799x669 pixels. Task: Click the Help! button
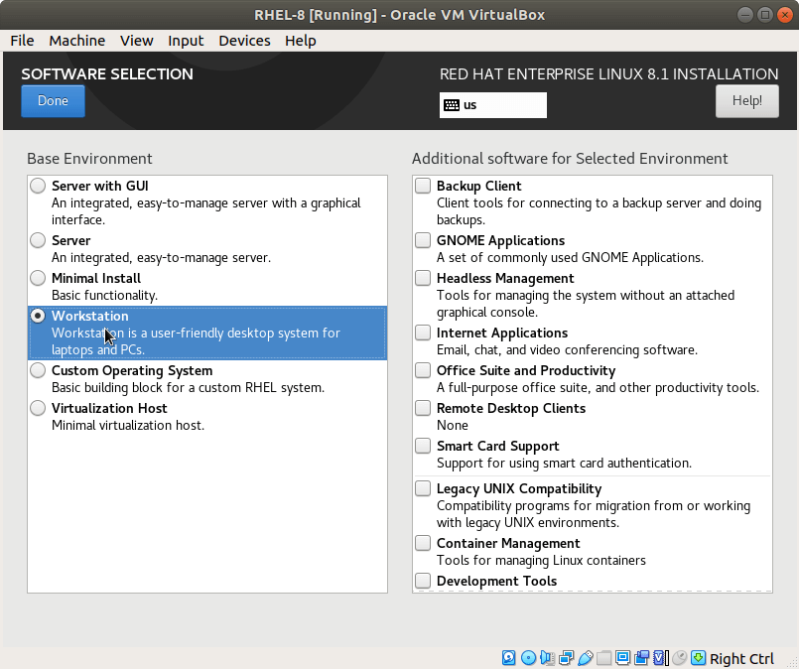pyautogui.click(x=746, y=101)
